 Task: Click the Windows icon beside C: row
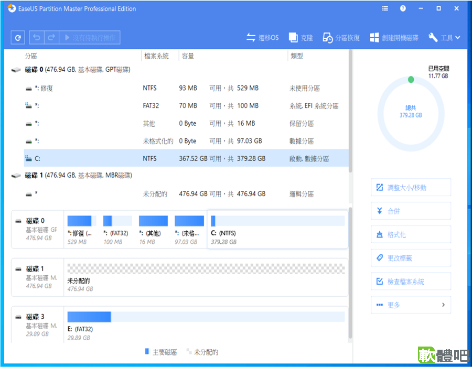click(x=28, y=158)
